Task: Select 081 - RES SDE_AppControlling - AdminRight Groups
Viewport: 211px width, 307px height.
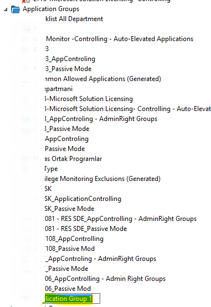Action: point(121,219)
